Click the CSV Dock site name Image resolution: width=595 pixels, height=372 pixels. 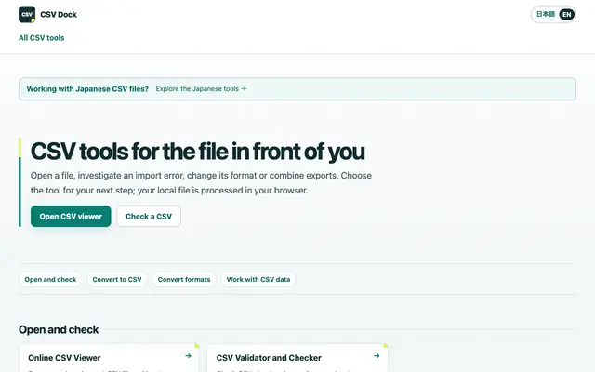(x=59, y=15)
